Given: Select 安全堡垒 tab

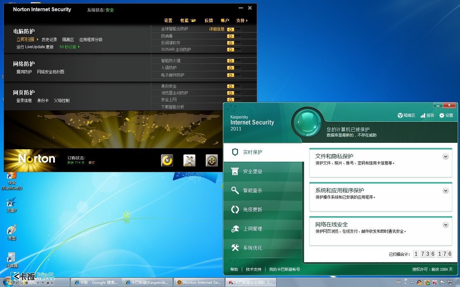Looking at the screenshot, I should click(263, 171).
